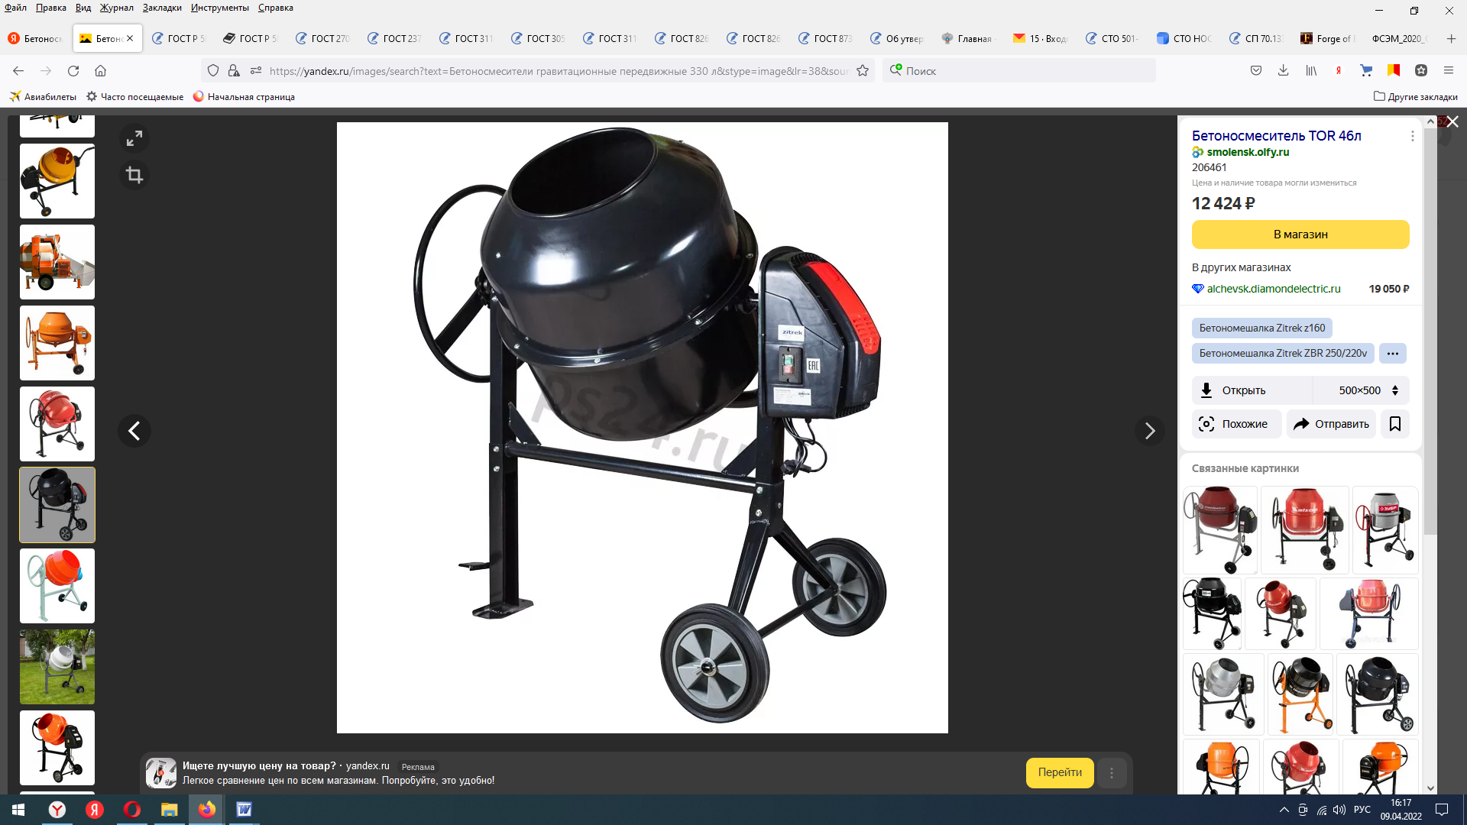Close the active Бетонос tab
Viewport: 1467px width, 825px height.
(130, 38)
